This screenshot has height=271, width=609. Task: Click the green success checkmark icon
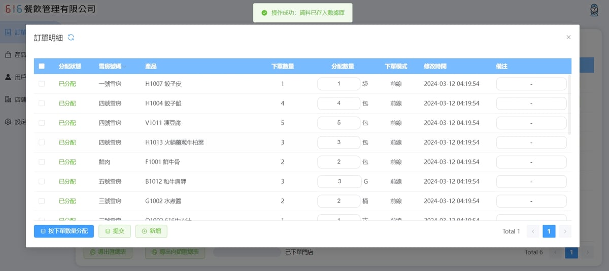(x=264, y=13)
